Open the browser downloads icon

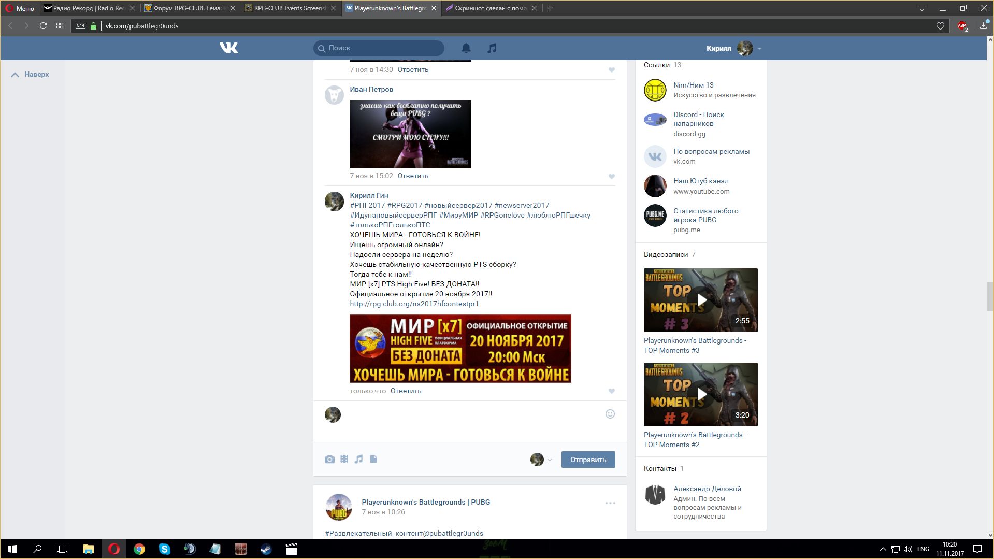point(983,25)
